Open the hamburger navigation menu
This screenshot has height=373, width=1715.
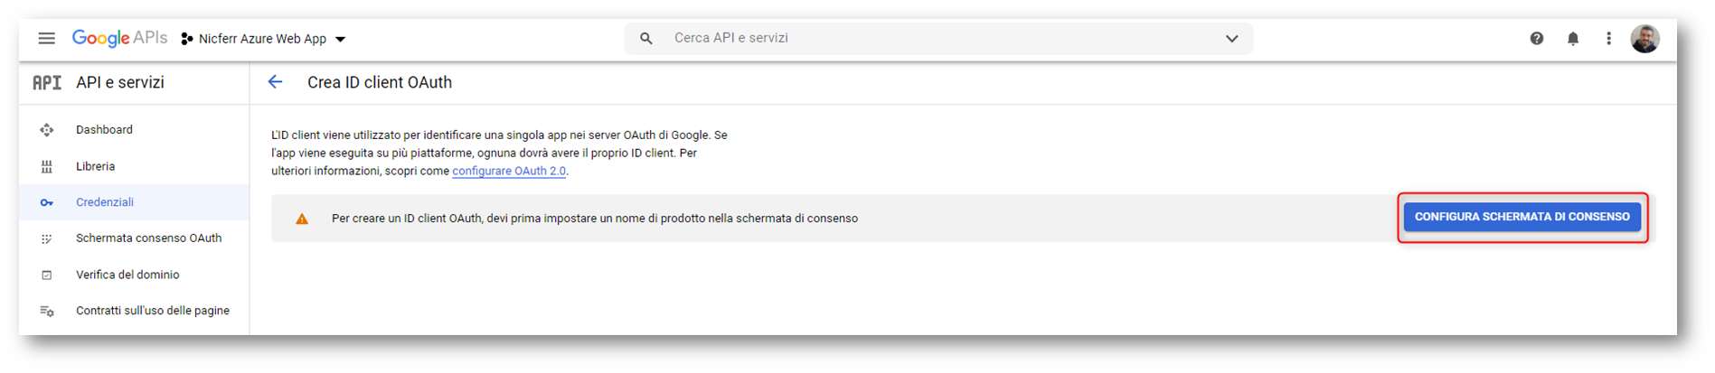click(x=47, y=38)
